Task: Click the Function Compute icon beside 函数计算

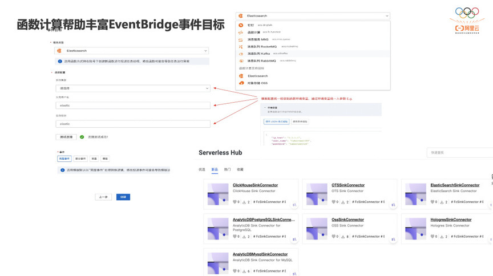Action: [241, 33]
